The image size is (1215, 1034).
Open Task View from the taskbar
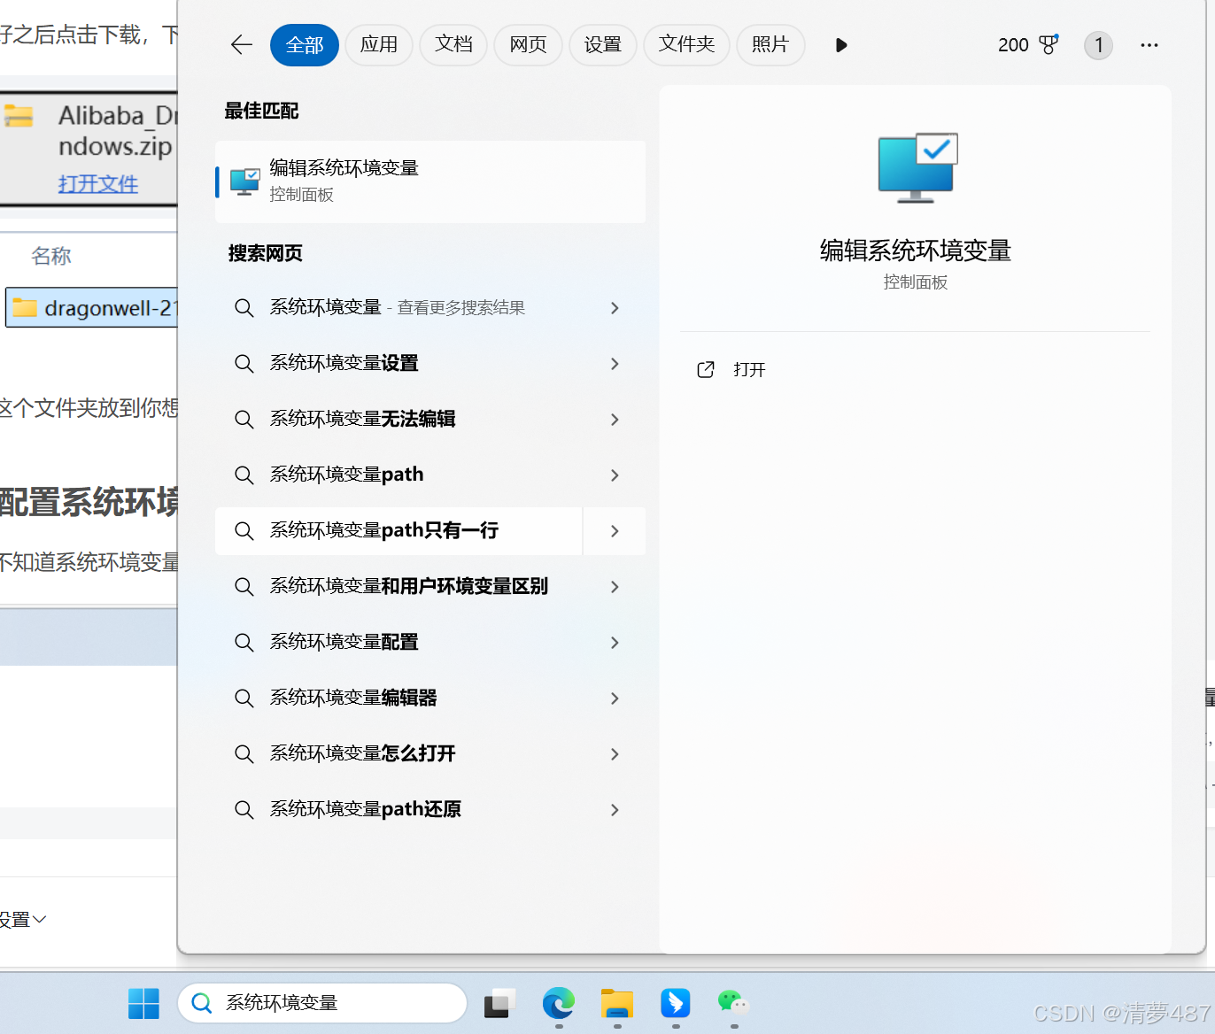[x=499, y=1003]
